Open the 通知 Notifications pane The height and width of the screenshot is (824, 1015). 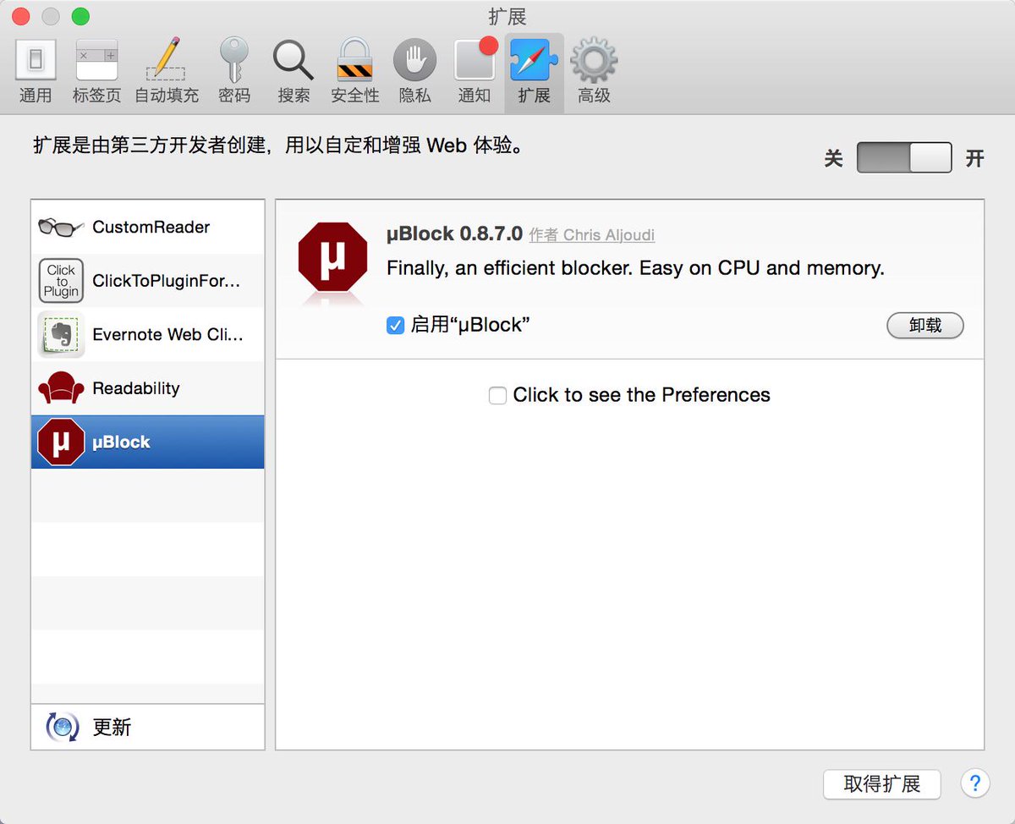475,72
